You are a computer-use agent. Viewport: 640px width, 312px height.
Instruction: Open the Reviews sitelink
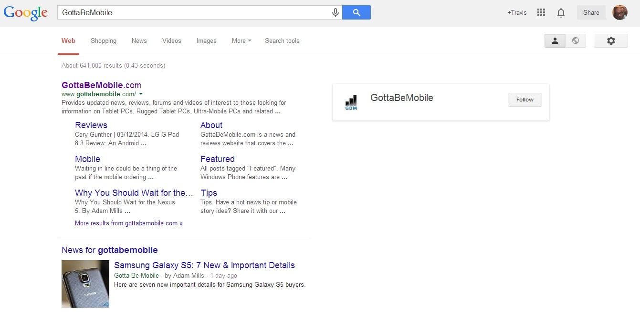pos(91,125)
